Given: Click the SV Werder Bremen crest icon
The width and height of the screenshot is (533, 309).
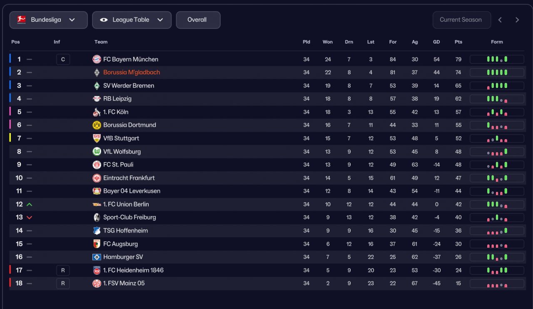Looking at the screenshot, I should tap(97, 85).
